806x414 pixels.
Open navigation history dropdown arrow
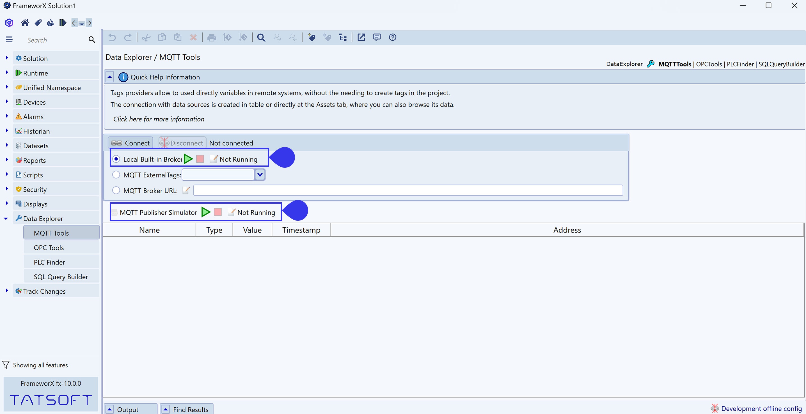coord(82,24)
